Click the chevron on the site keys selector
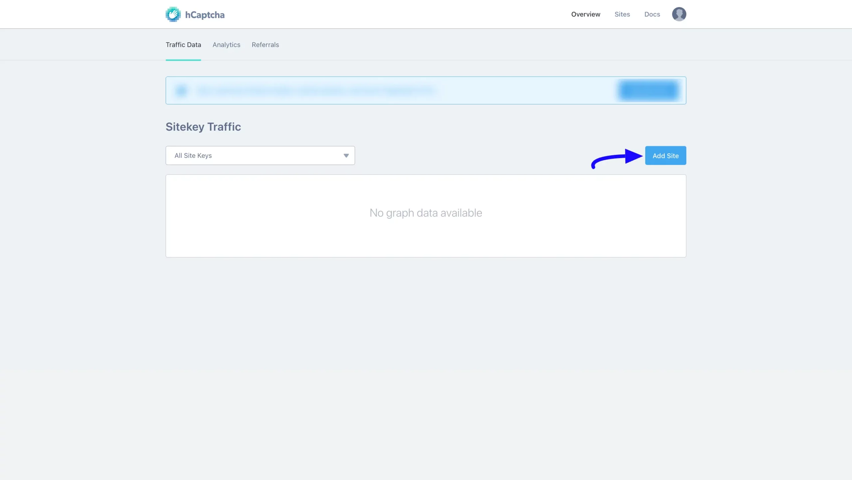852x480 pixels. (346, 155)
